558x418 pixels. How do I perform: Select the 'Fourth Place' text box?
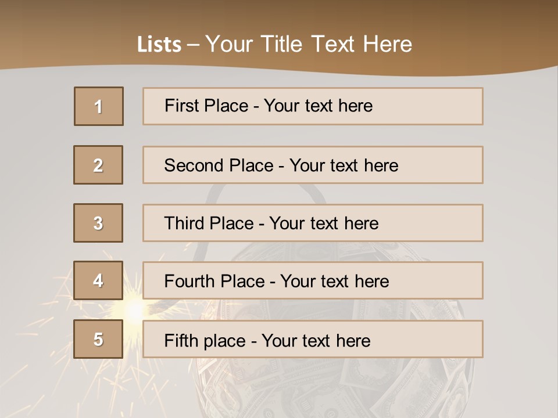coord(313,280)
